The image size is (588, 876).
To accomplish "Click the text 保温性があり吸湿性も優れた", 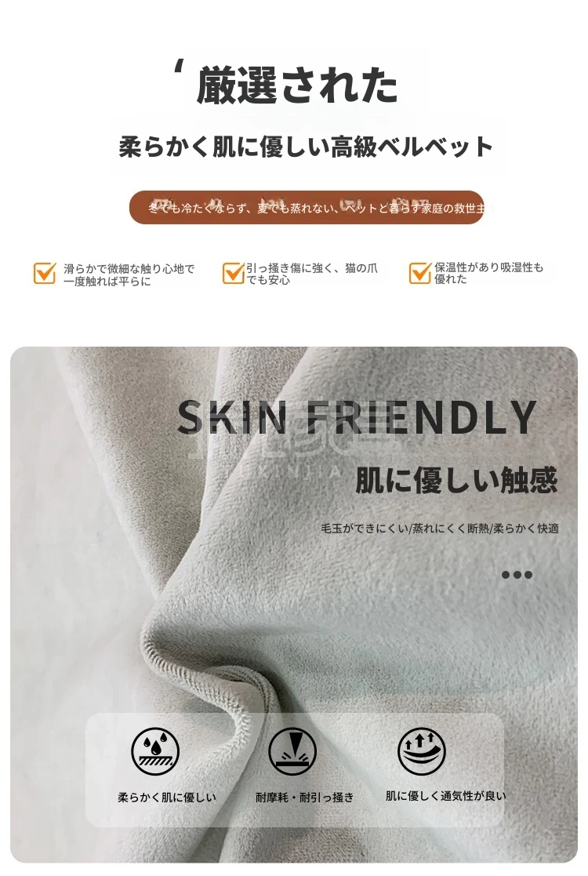I will (488, 273).
